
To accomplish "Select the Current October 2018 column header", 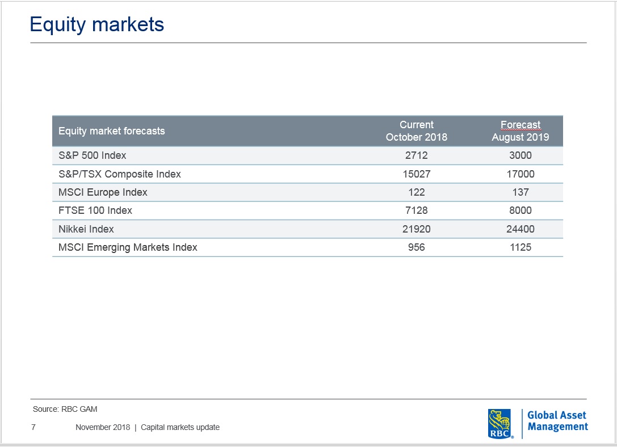I will pos(416,131).
